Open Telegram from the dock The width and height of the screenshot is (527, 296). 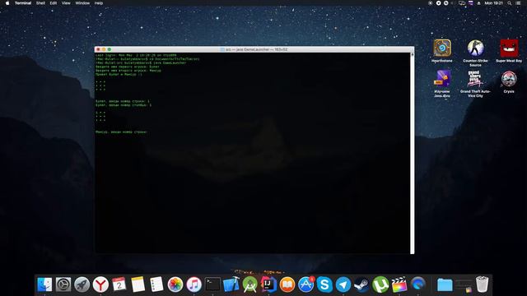click(343, 284)
